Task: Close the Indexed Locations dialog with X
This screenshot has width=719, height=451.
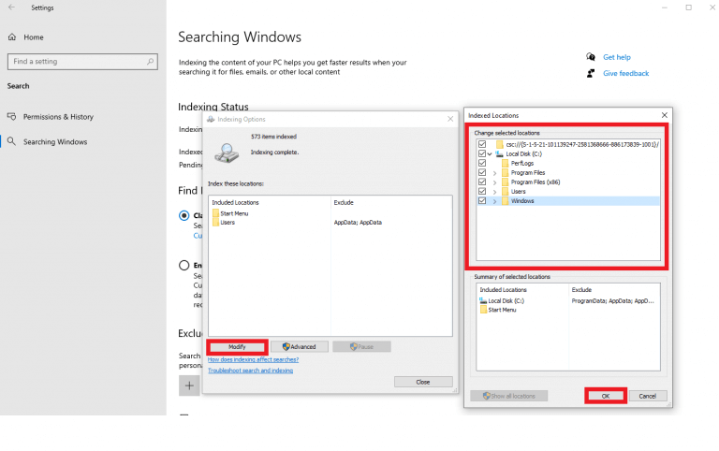Action: tap(665, 115)
